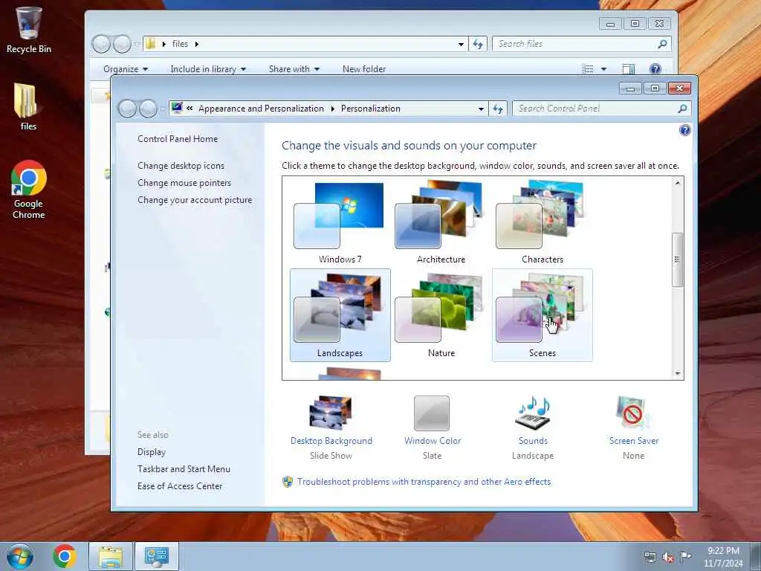
Task: Open network status tray icon
Action: (x=650, y=557)
